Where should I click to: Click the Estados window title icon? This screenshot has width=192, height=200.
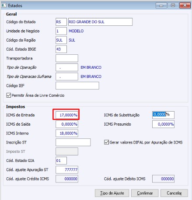click(4, 6)
